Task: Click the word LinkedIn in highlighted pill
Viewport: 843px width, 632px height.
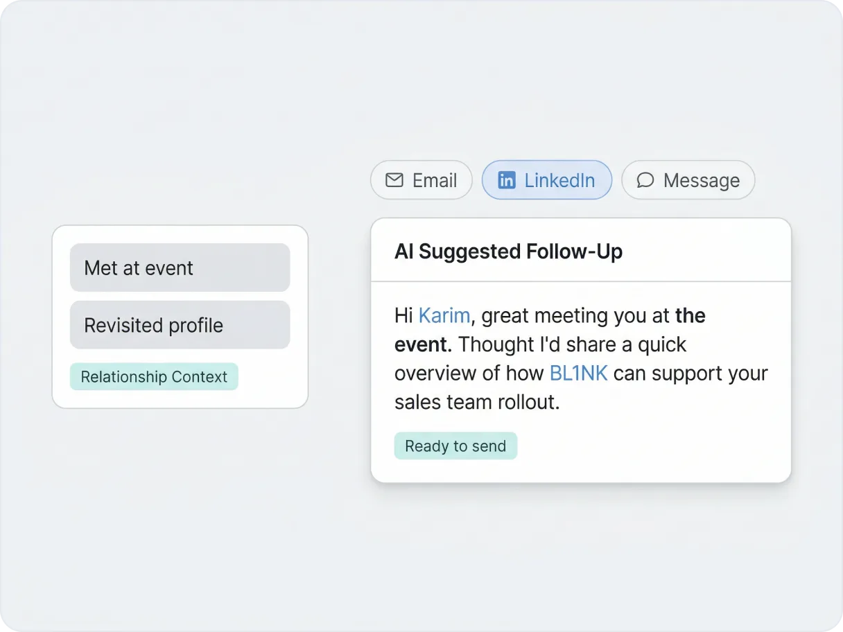Action: [x=559, y=180]
